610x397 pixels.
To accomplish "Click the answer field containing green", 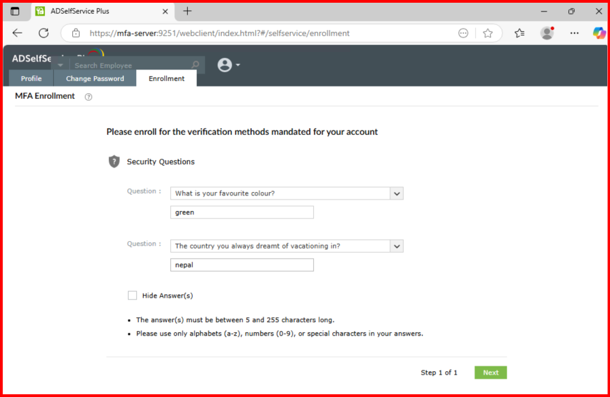I will [242, 212].
